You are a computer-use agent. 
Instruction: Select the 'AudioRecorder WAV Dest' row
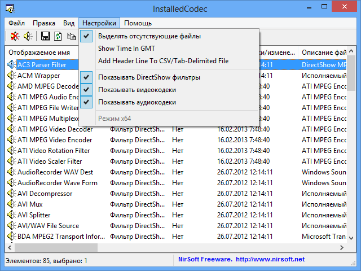pyautogui.click(x=176, y=172)
